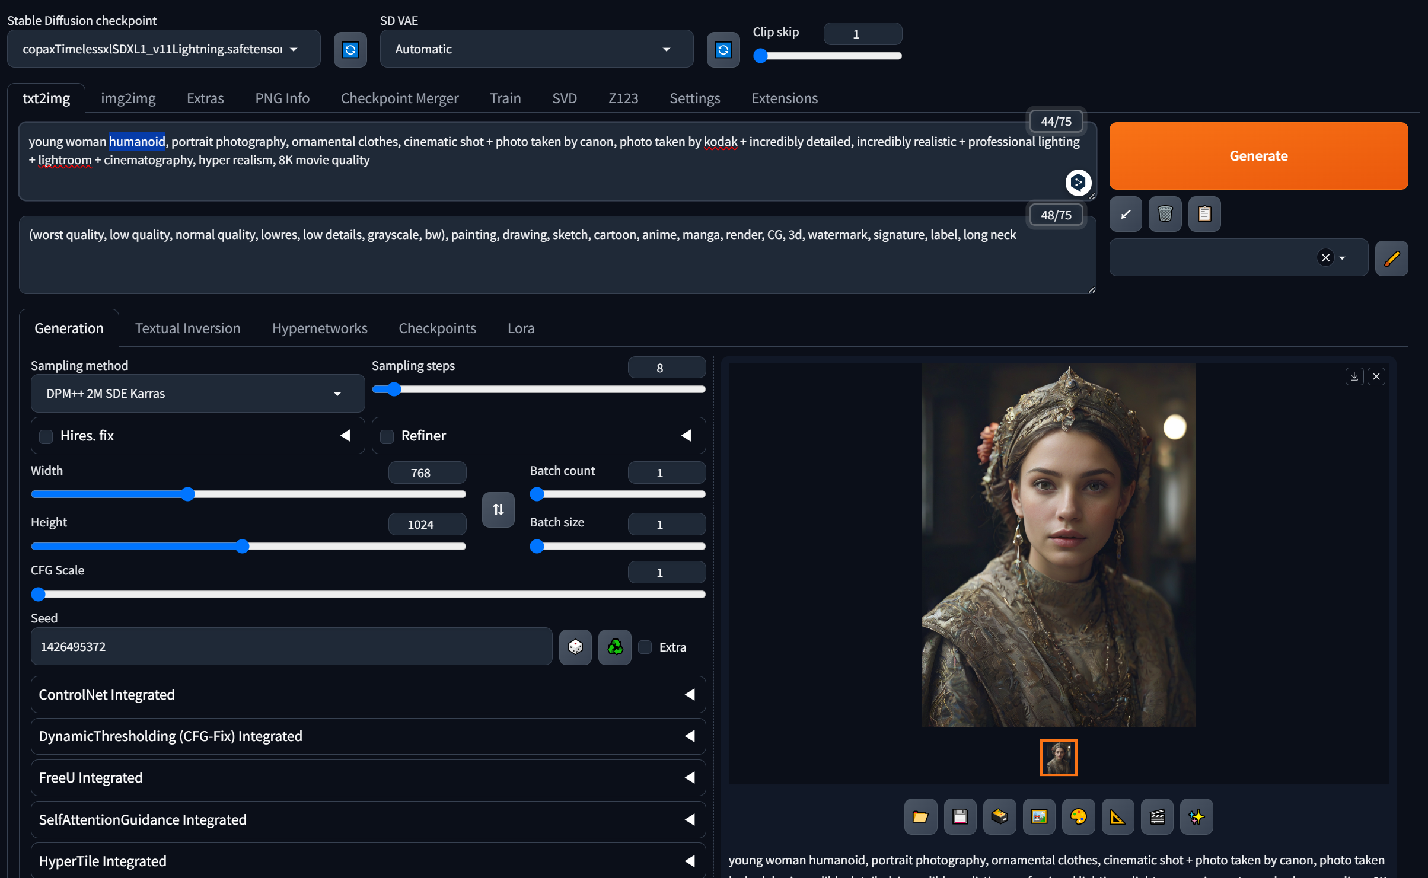Screen dimensions: 1428x878
Task: Select the generated portrait thumbnail
Action: [x=1058, y=757]
